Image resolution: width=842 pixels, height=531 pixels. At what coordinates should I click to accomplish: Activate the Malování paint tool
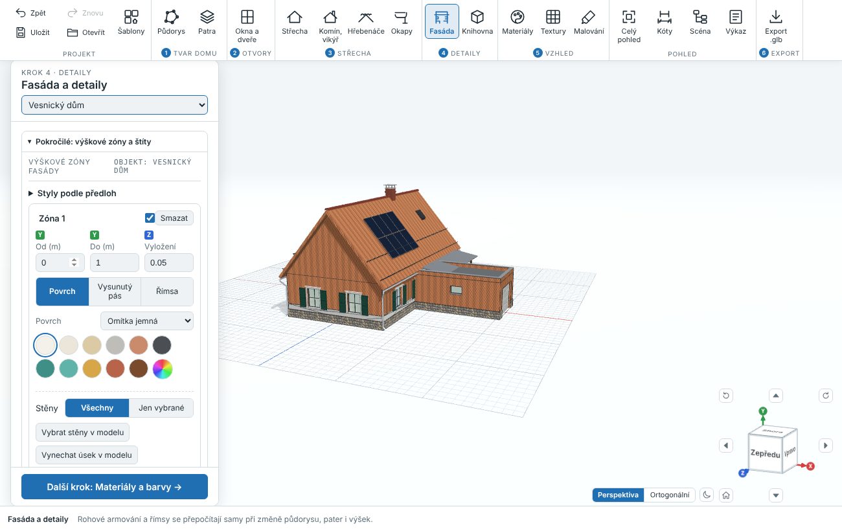click(x=589, y=22)
